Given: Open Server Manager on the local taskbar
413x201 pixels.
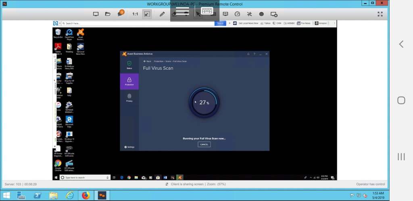Looking at the screenshot, I should pos(21,195).
